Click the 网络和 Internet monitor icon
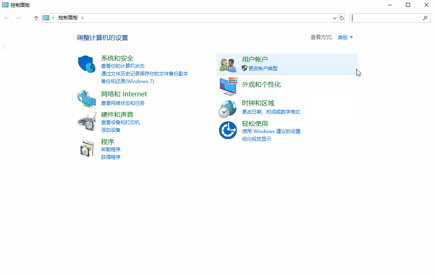 coord(87,98)
